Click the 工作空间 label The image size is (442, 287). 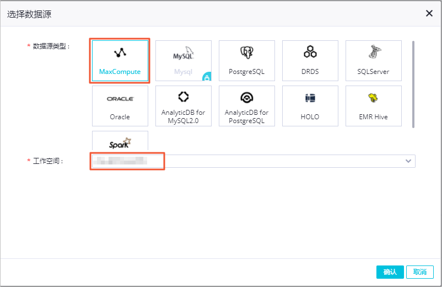pyautogui.click(x=48, y=161)
